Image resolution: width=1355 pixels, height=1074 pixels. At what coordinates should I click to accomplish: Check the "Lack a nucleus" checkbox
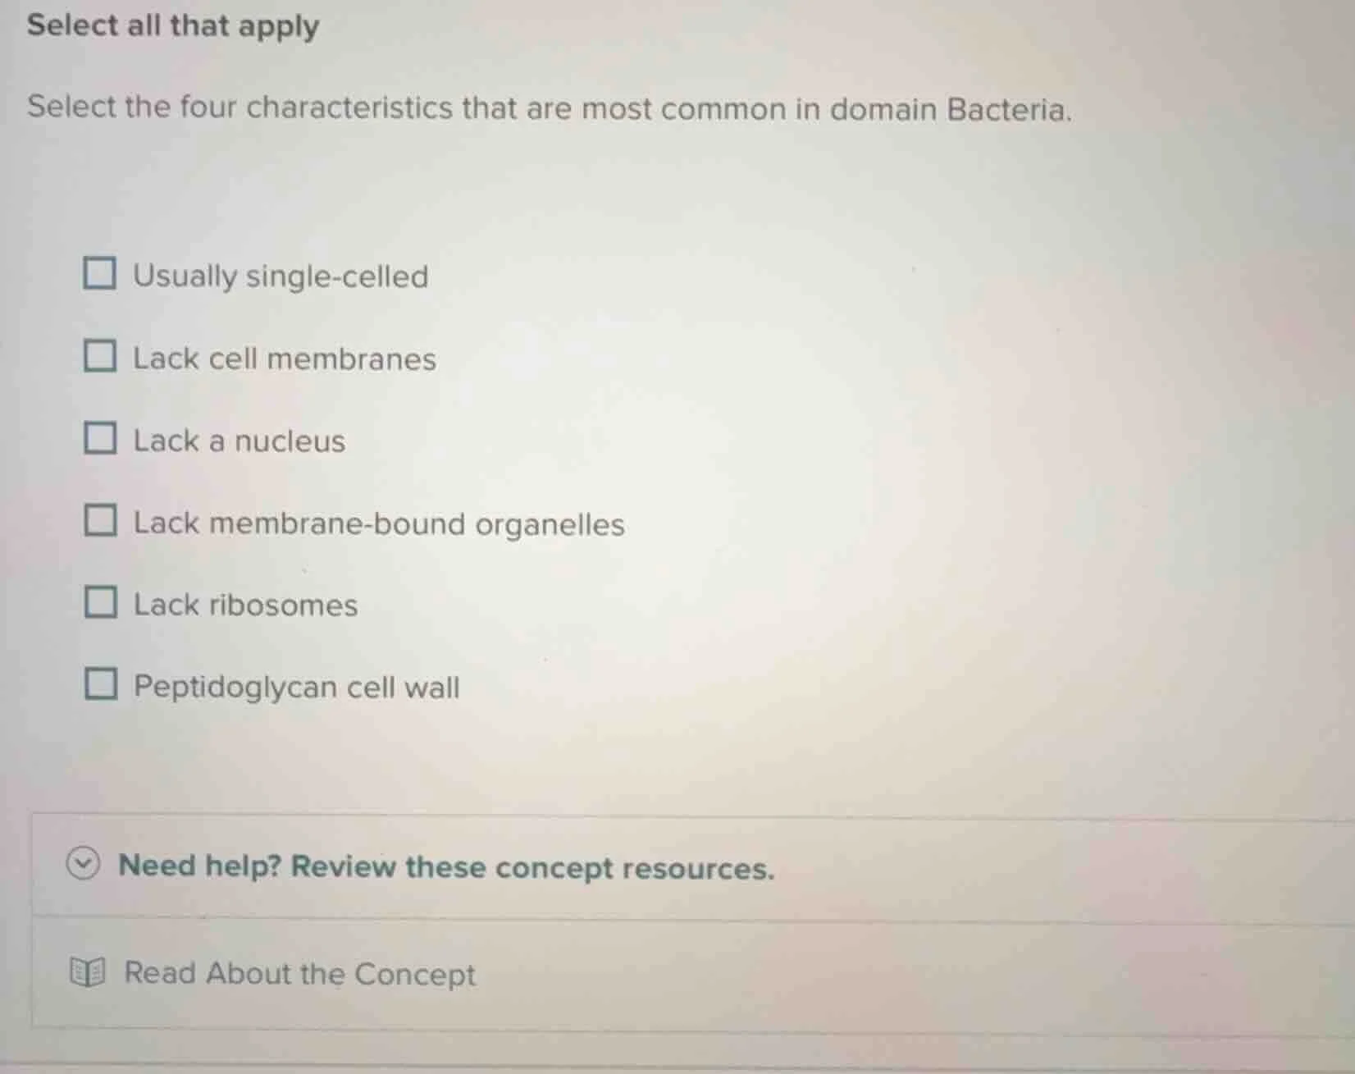[100, 440]
